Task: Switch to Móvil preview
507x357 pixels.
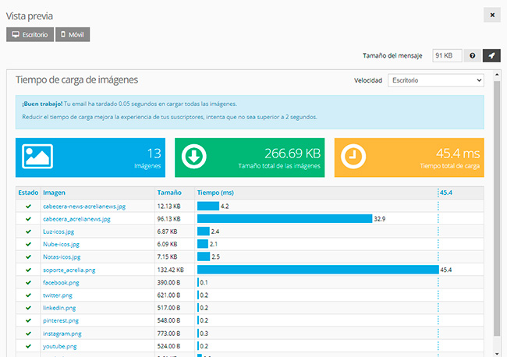Action: click(73, 34)
